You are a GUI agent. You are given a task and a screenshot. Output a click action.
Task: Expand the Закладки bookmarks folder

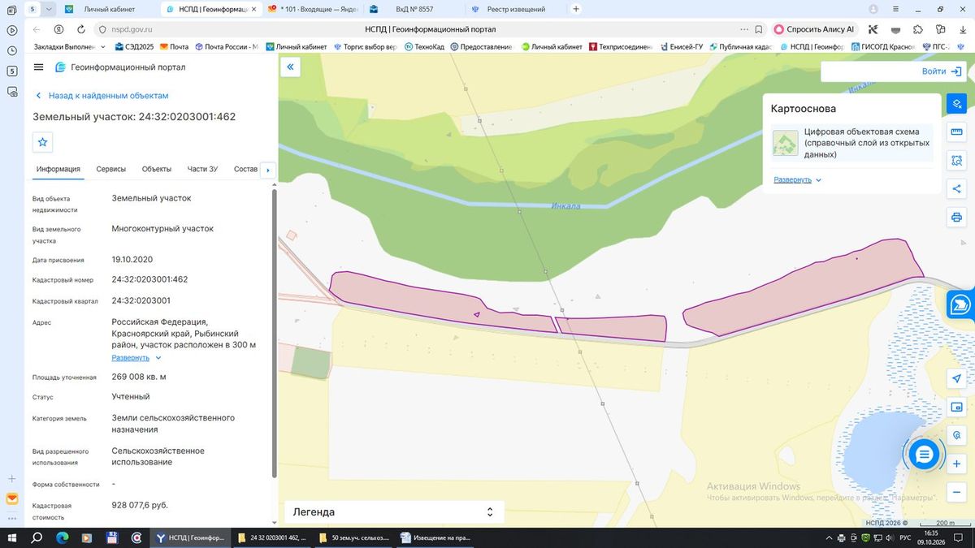(68, 46)
